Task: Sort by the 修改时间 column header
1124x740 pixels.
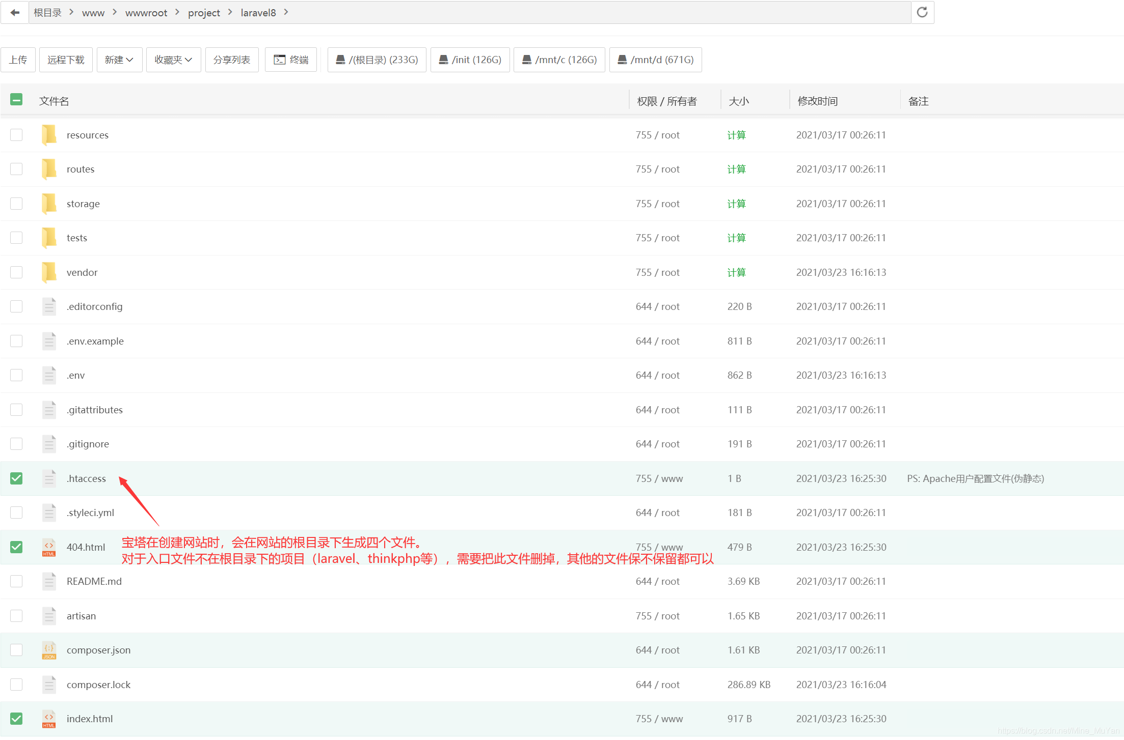Action: (x=817, y=101)
